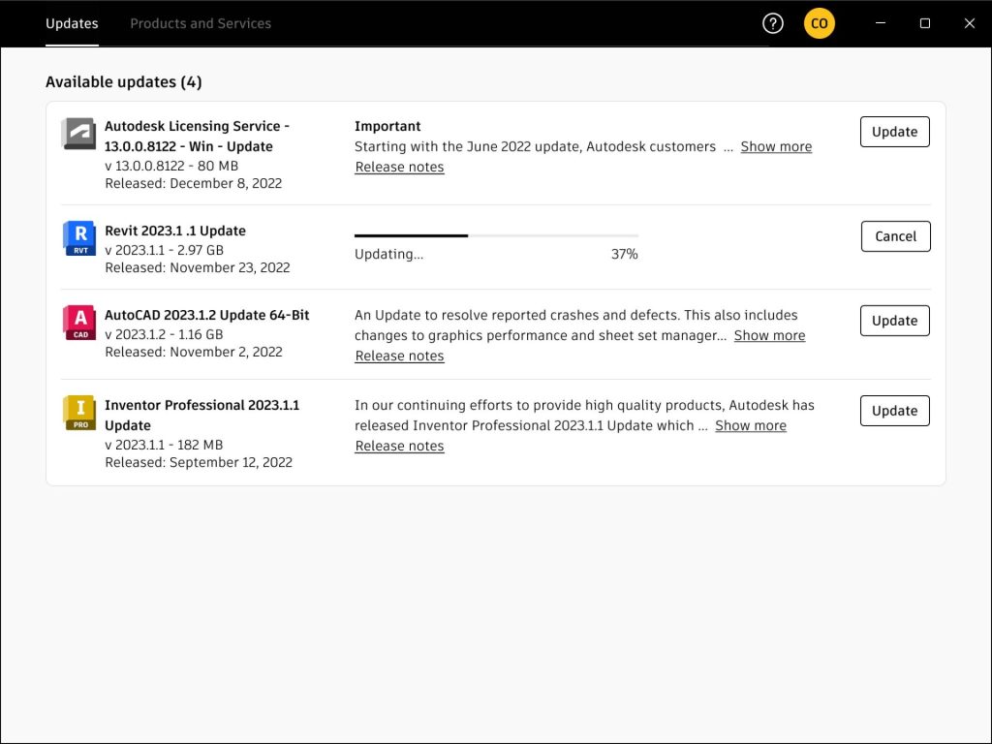992x744 pixels.
Task: Update Inventor Professional 2023.1.1
Action: coord(894,411)
